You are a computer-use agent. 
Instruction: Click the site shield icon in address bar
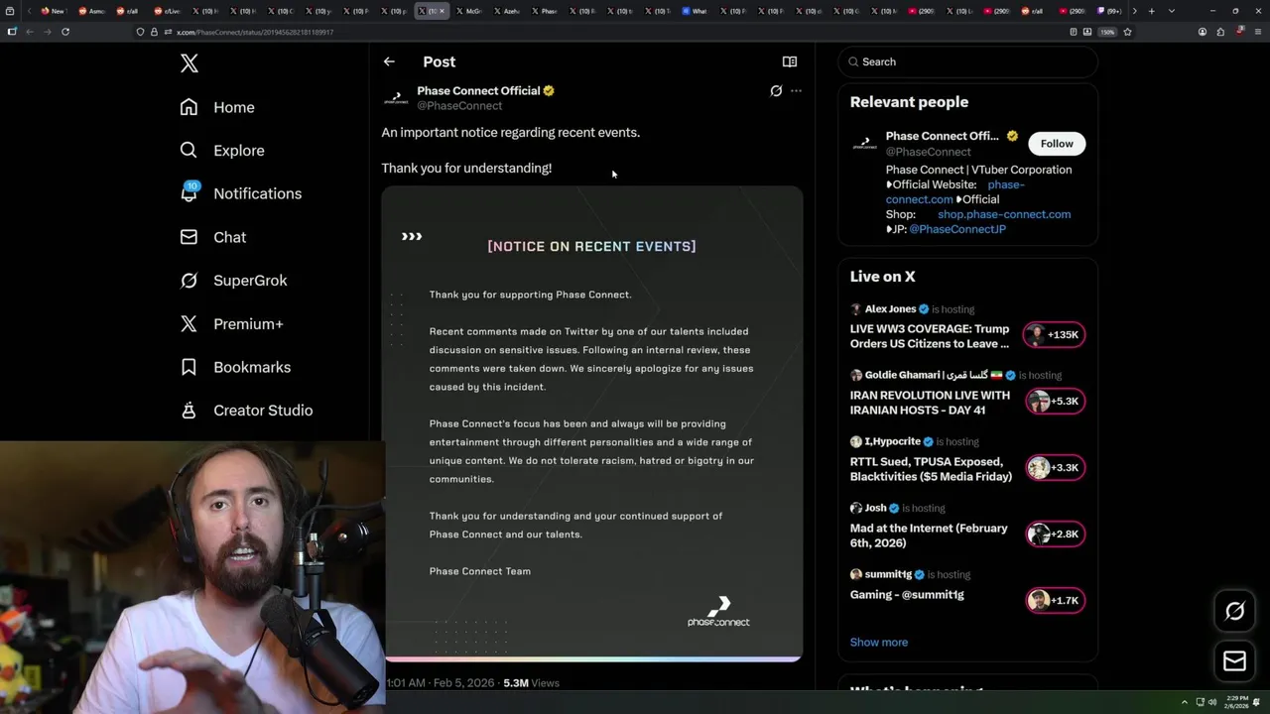click(x=140, y=32)
